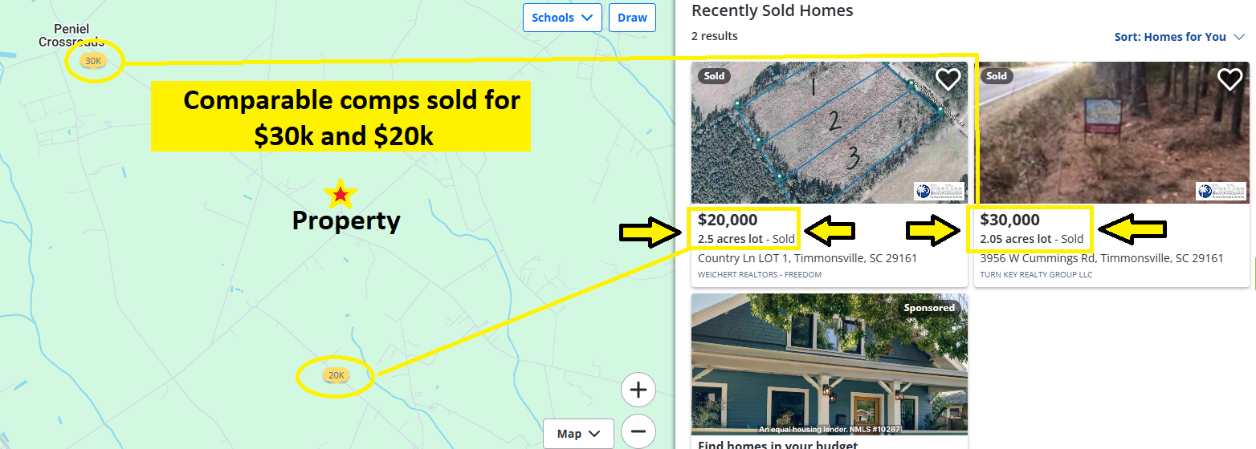
Task: View the aerial lot photo thumbnail
Action: click(830, 132)
